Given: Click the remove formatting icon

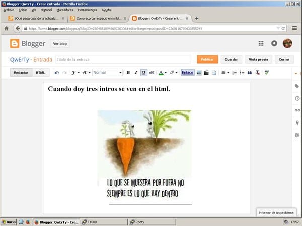Looking at the screenshot, I should 257,73.
